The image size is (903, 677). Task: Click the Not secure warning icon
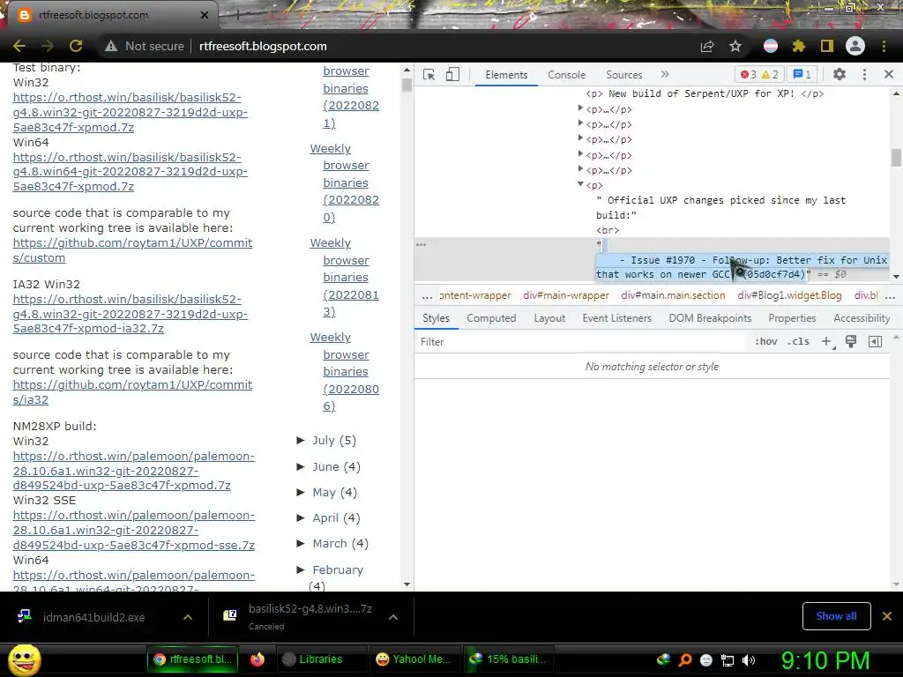tap(111, 46)
